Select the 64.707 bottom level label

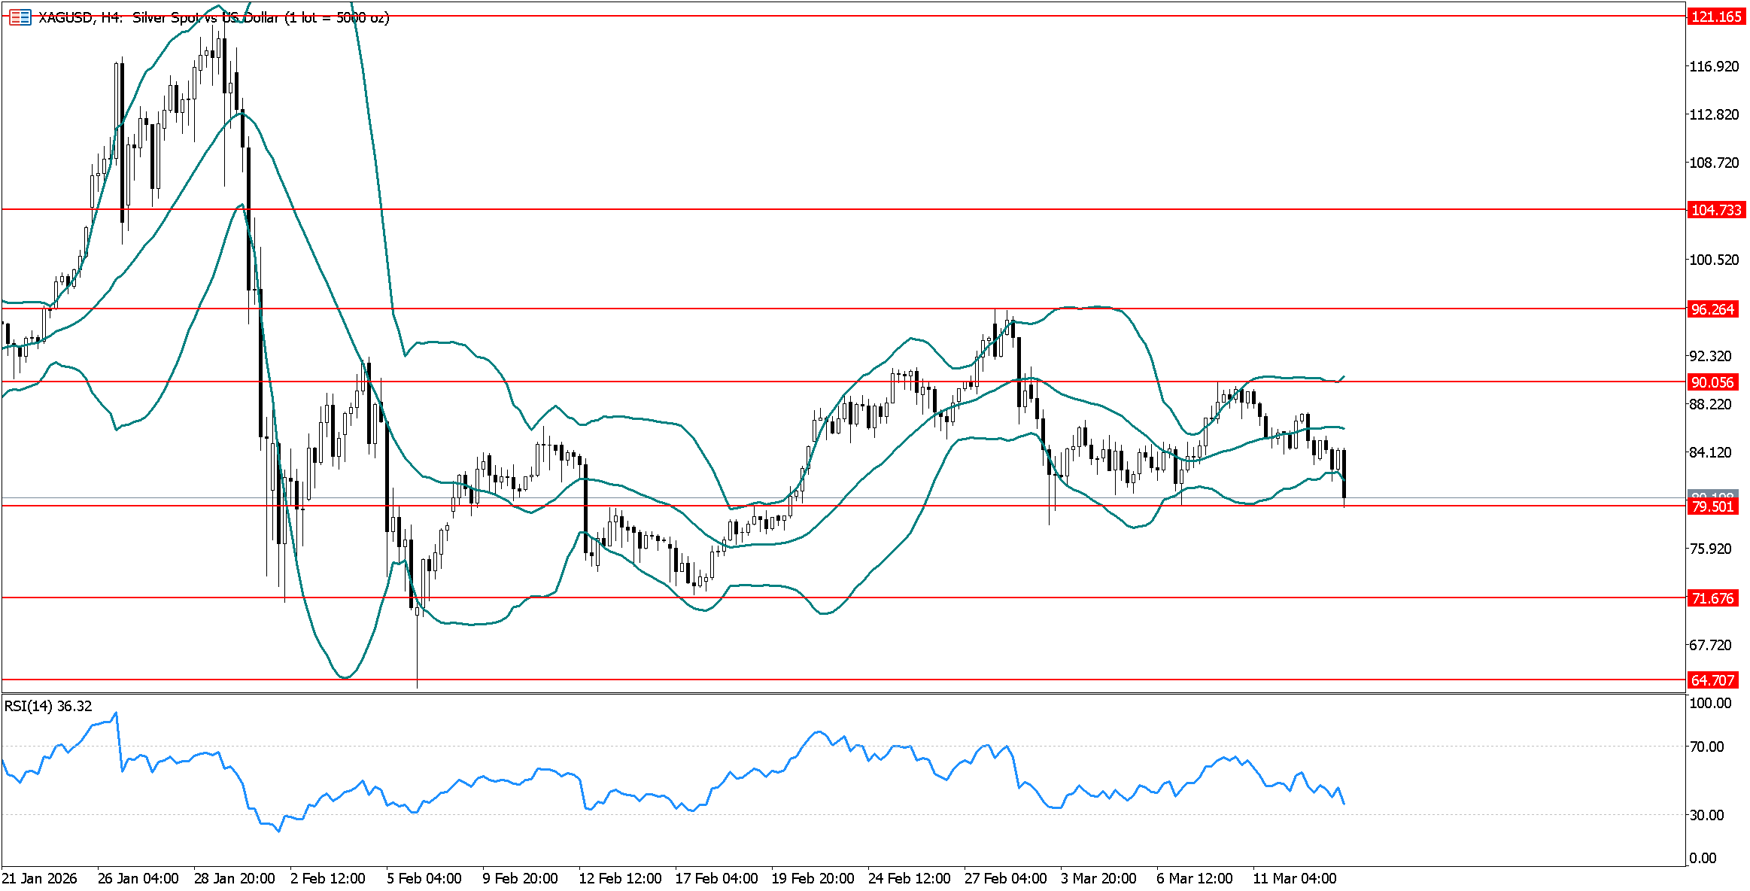1712,680
